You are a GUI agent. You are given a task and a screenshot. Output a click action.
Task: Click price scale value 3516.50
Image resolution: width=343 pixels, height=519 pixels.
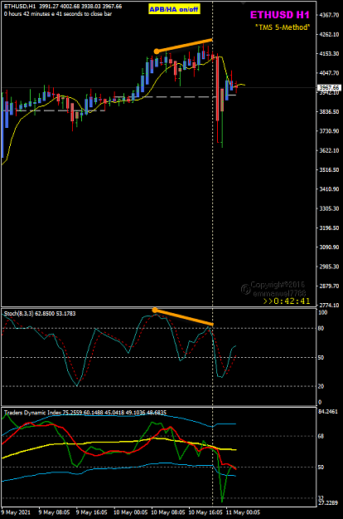coord(329,169)
